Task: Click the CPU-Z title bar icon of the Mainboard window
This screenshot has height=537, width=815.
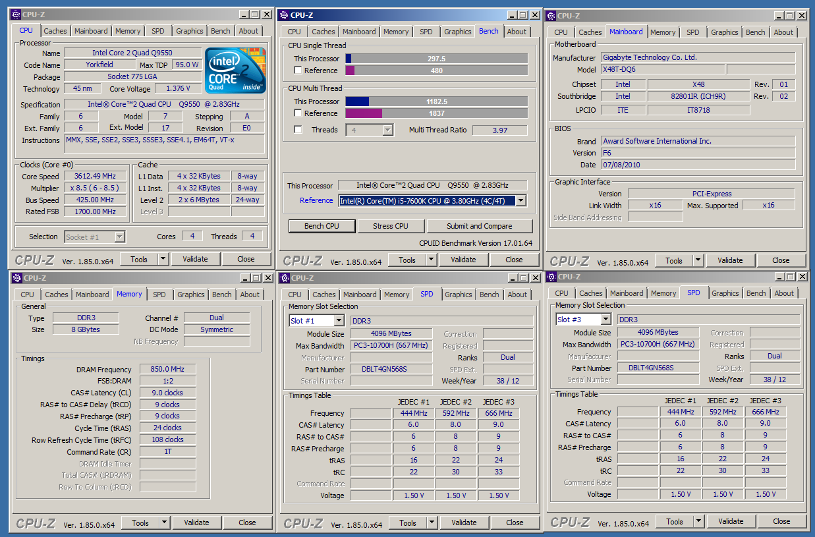Action: (x=550, y=16)
